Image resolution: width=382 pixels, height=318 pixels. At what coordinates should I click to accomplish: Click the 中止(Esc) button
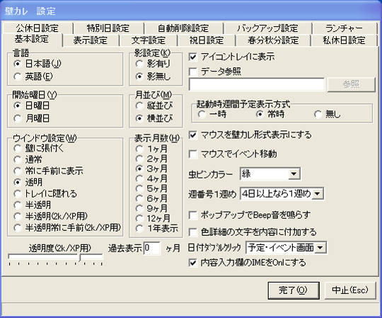tap(350, 290)
